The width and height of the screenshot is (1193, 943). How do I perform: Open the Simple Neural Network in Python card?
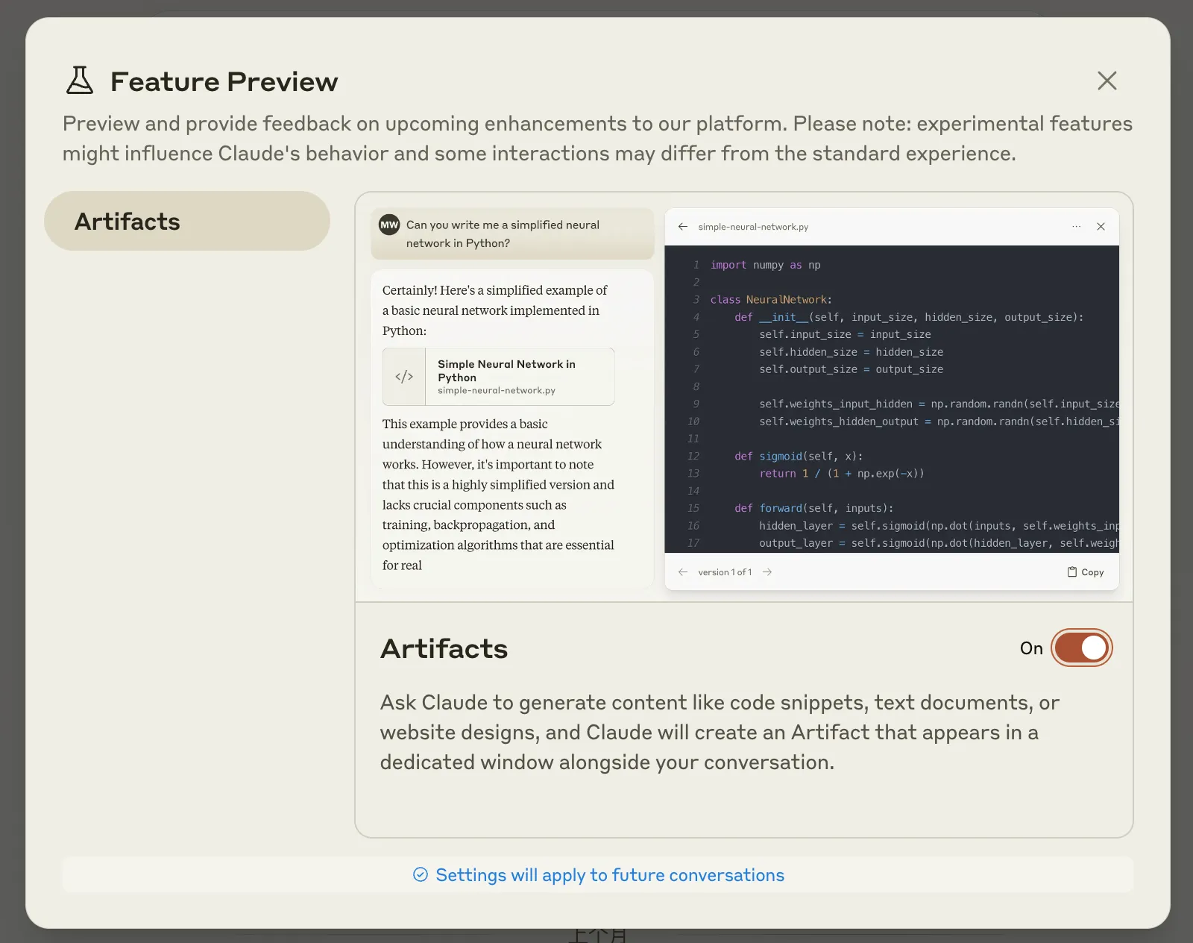tap(498, 377)
